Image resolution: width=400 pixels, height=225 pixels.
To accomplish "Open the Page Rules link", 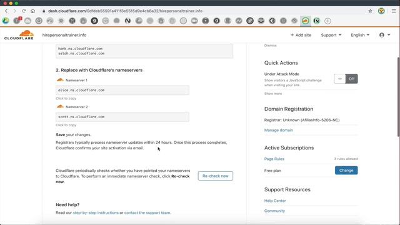I will click(274, 159).
